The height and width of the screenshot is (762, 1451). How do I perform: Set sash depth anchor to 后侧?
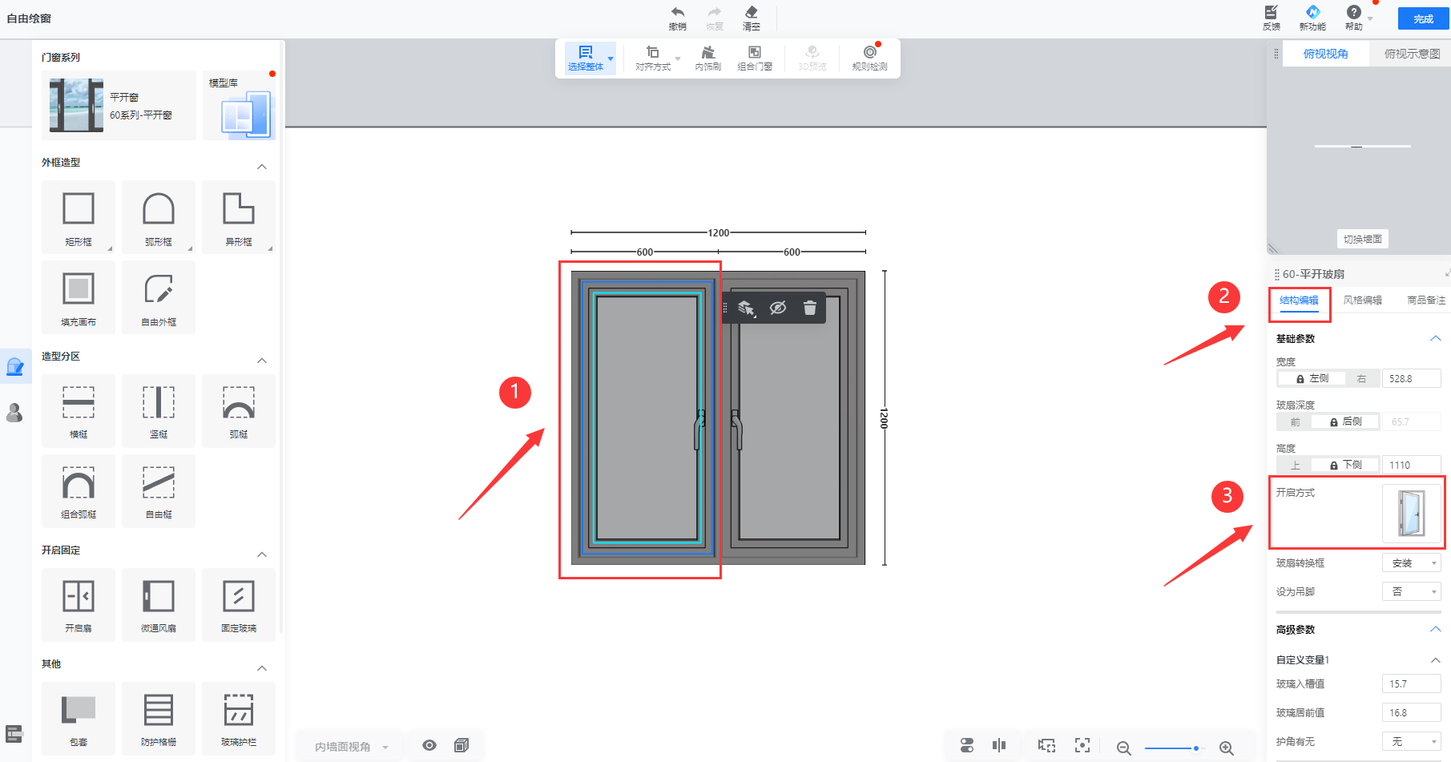(x=1345, y=421)
